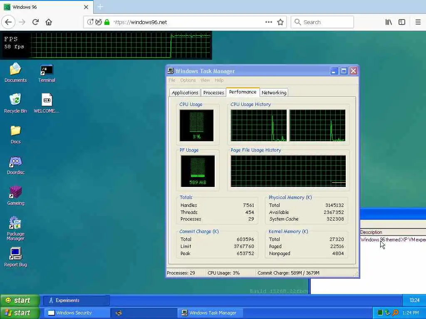Image resolution: width=426 pixels, height=319 pixels.
Task: Select Windows Security taskbar button
Action: click(77, 313)
